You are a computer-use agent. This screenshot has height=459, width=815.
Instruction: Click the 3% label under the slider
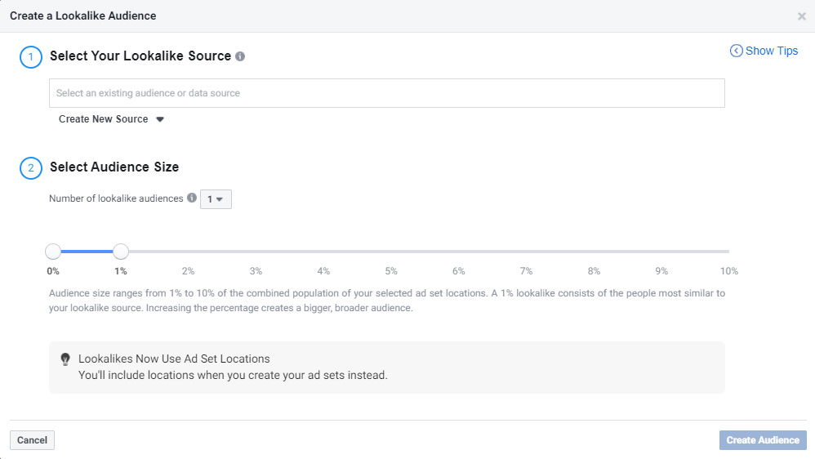pos(256,271)
